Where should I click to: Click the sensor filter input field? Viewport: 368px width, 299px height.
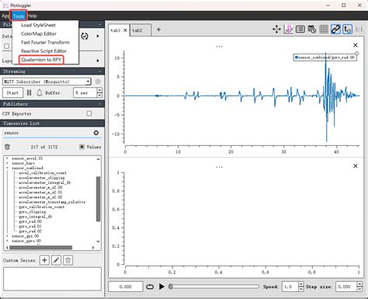click(x=47, y=133)
